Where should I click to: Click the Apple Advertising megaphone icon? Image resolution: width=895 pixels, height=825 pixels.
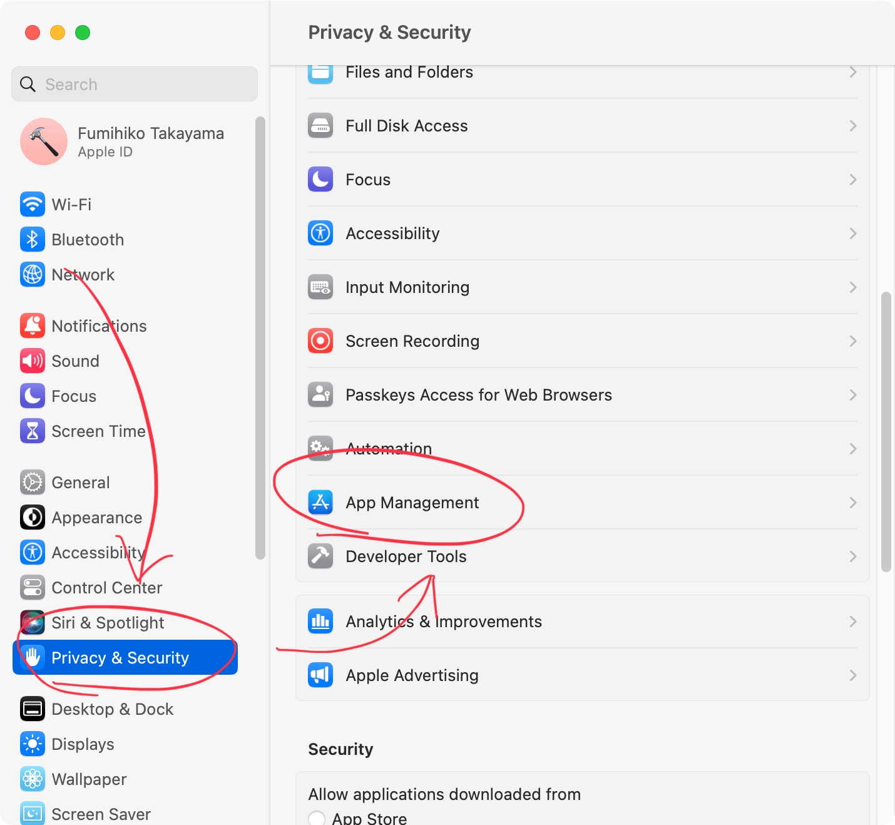[320, 675]
